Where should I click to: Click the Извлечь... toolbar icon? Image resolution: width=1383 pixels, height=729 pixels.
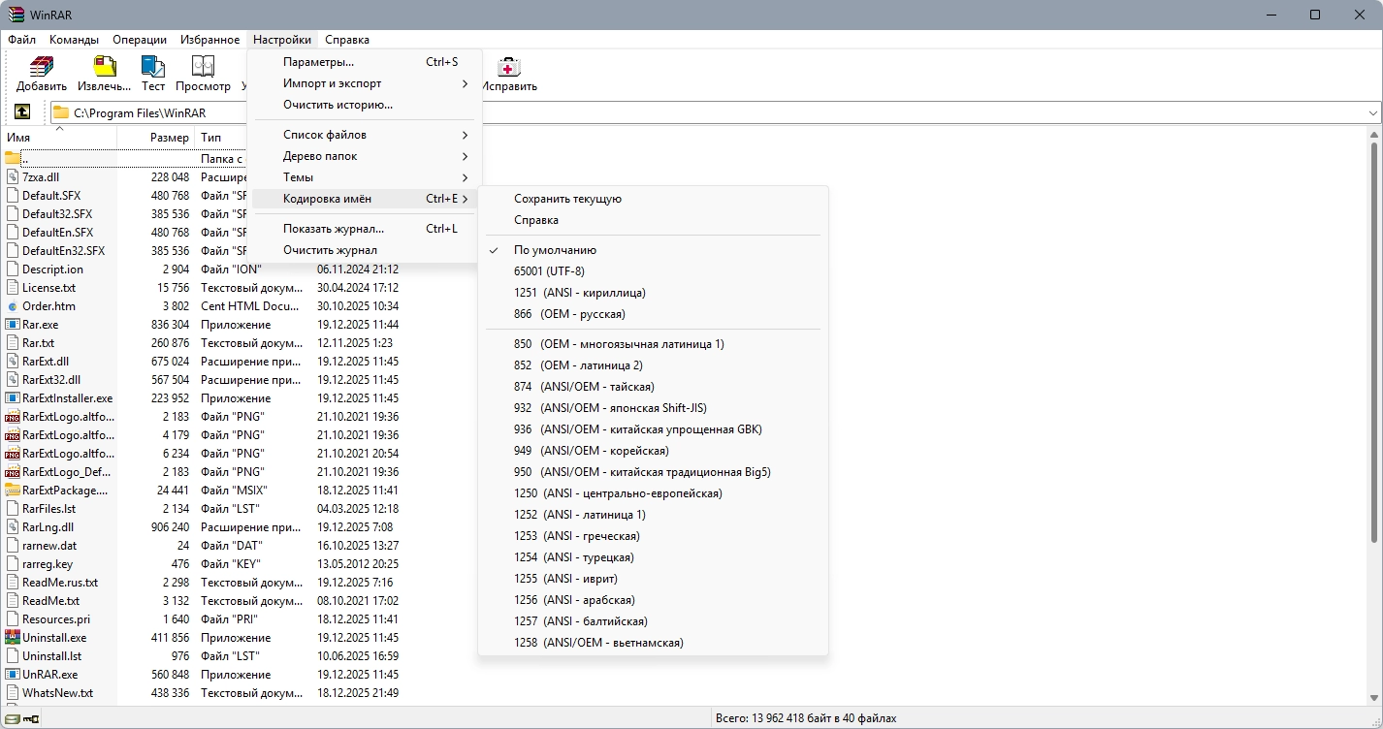tap(104, 67)
